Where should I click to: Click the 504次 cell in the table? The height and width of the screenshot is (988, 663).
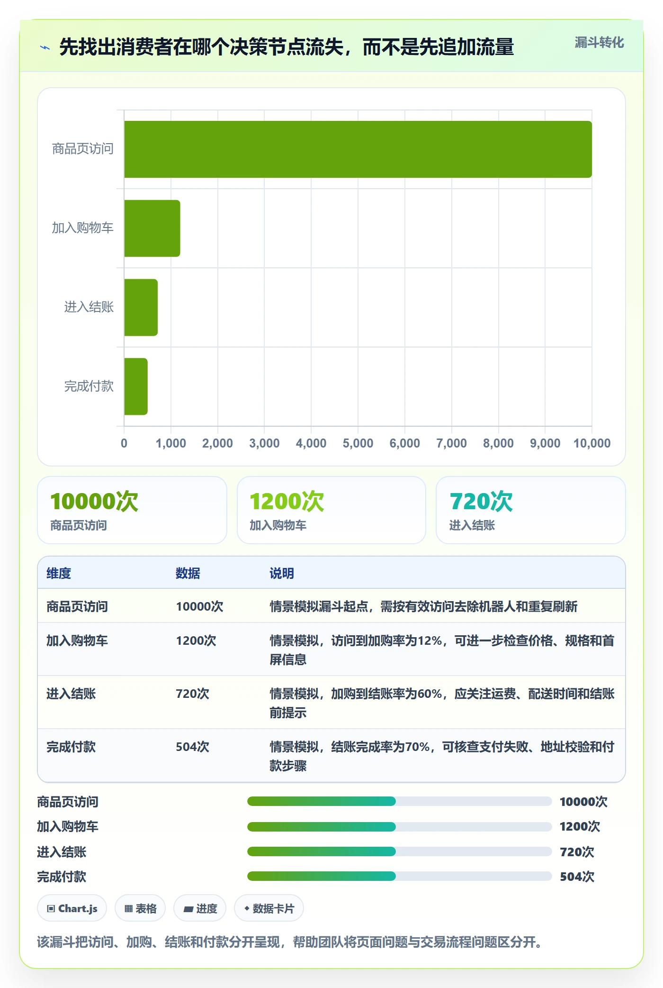coord(192,747)
